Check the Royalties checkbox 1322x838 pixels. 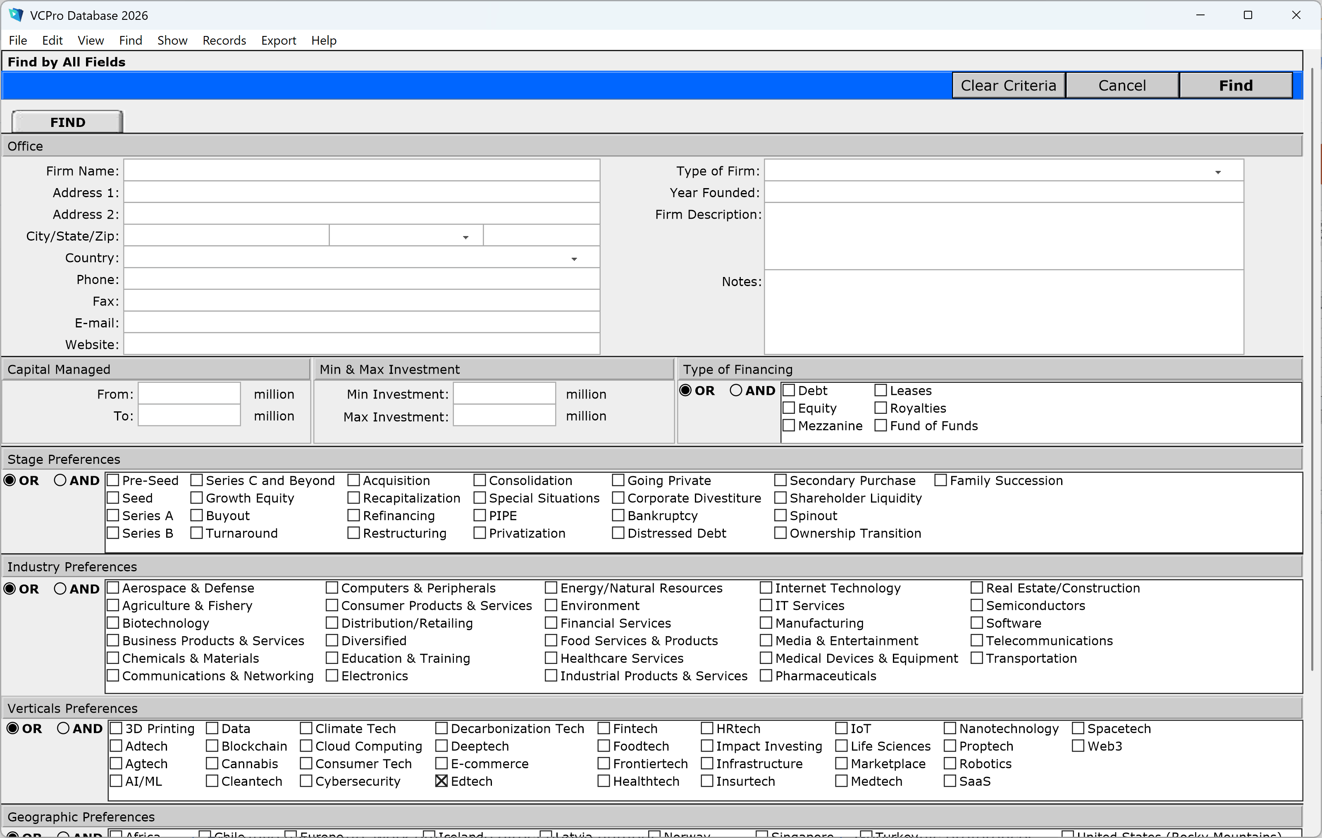point(881,408)
